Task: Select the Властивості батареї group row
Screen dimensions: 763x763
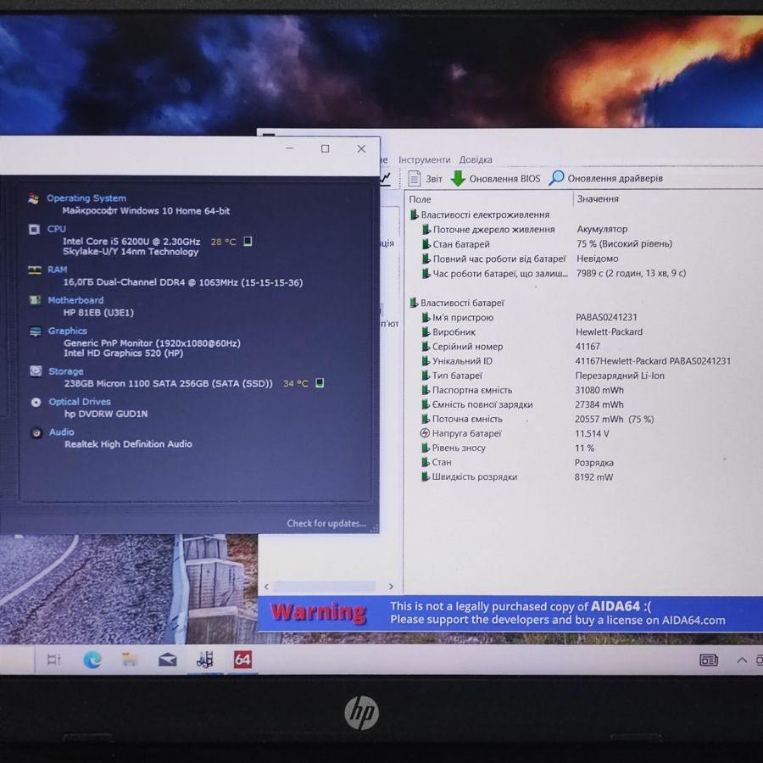Action: [456, 303]
